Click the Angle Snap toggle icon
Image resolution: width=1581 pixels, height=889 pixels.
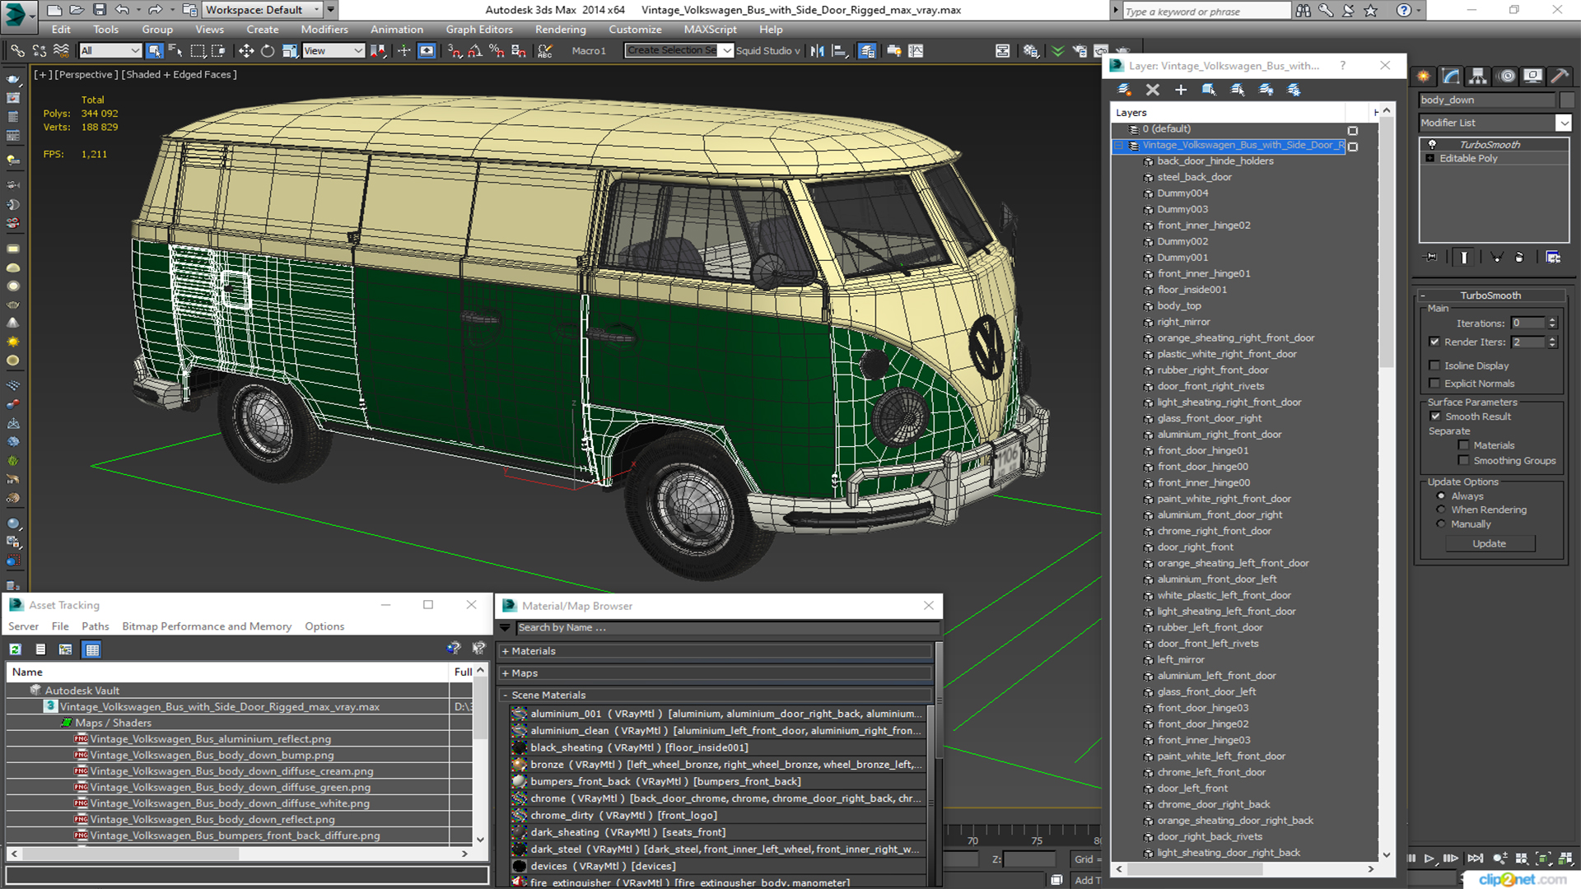coord(475,51)
